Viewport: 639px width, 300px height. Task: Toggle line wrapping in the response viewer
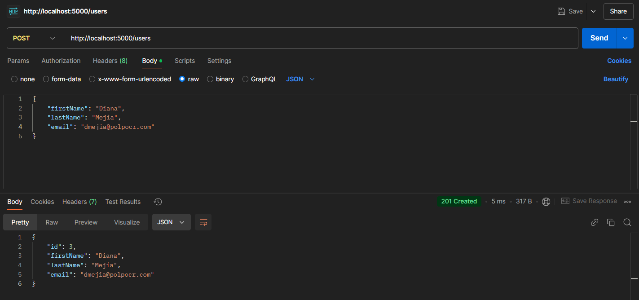(x=203, y=222)
